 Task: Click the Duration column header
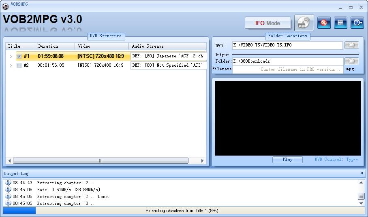click(55, 46)
